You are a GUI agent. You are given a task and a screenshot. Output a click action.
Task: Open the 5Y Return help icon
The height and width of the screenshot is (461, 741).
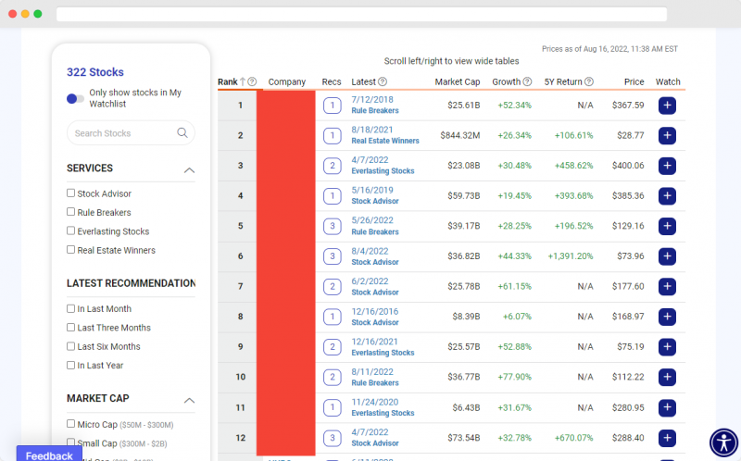point(589,81)
